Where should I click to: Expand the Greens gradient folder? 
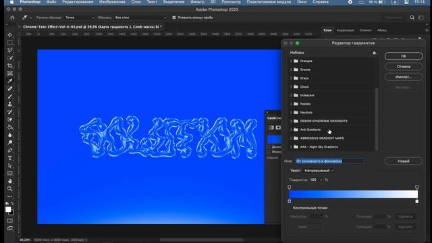[291, 70]
